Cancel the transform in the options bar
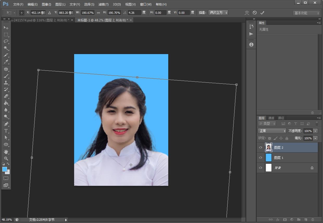 pyautogui.click(x=255, y=13)
